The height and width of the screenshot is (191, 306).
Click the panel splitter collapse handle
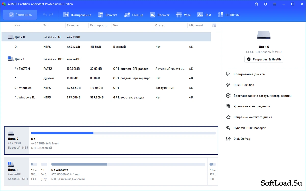(x=111, y=123)
